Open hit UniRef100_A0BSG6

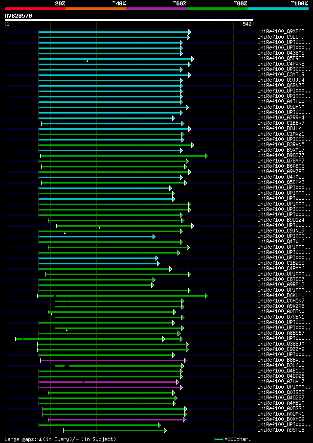pyautogui.click(x=281, y=408)
